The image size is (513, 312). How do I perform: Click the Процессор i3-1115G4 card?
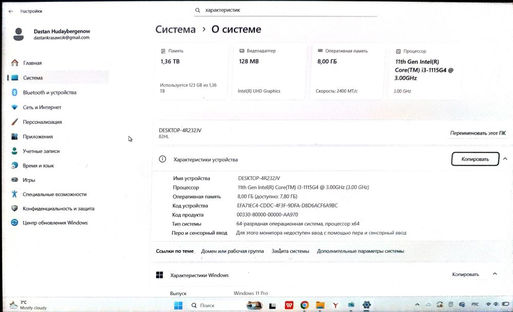tap(425, 71)
